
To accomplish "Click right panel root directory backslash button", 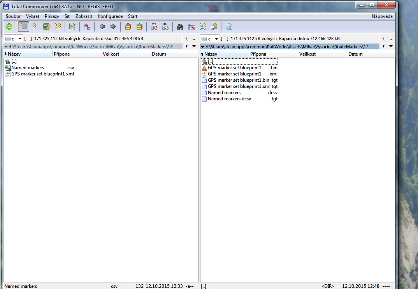I will pyautogui.click(x=383, y=39).
